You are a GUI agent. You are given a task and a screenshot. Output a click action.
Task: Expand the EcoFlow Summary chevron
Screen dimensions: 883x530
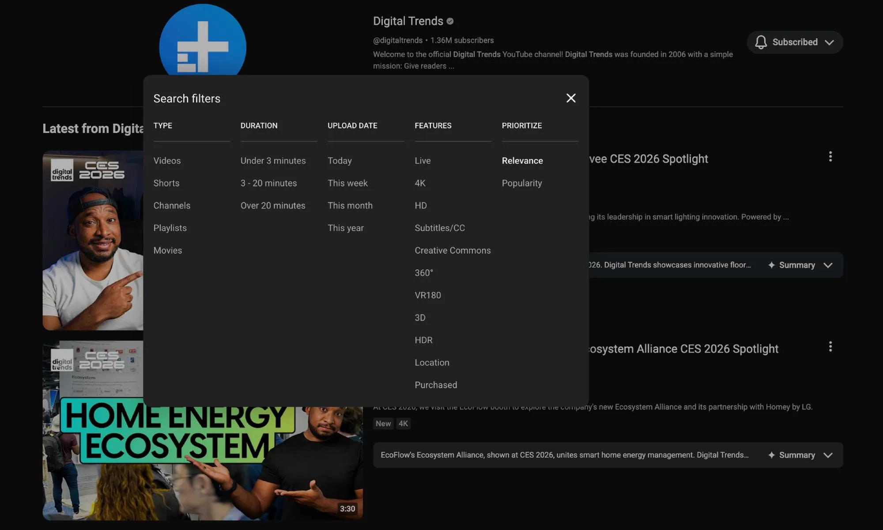click(828, 455)
